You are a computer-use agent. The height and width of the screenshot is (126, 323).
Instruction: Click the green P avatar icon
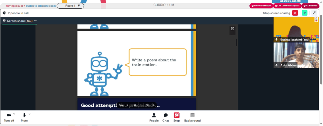(305, 13)
